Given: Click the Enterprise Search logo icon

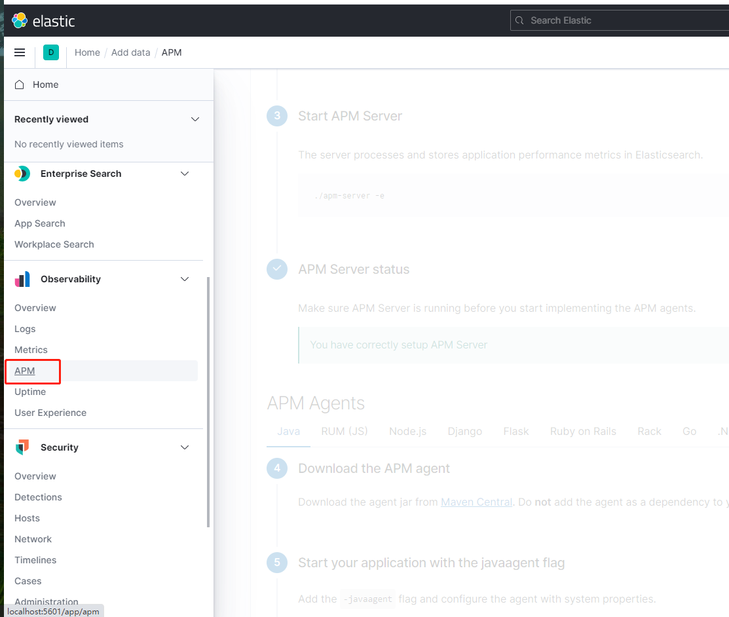Looking at the screenshot, I should (x=22, y=174).
